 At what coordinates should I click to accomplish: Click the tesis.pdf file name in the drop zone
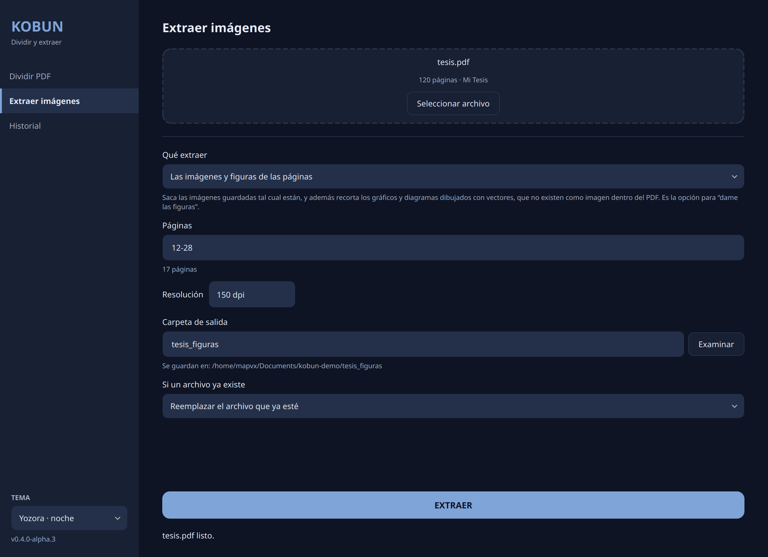pos(453,62)
